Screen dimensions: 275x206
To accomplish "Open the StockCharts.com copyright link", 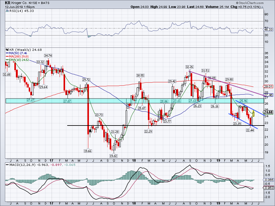I will coord(250,3).
